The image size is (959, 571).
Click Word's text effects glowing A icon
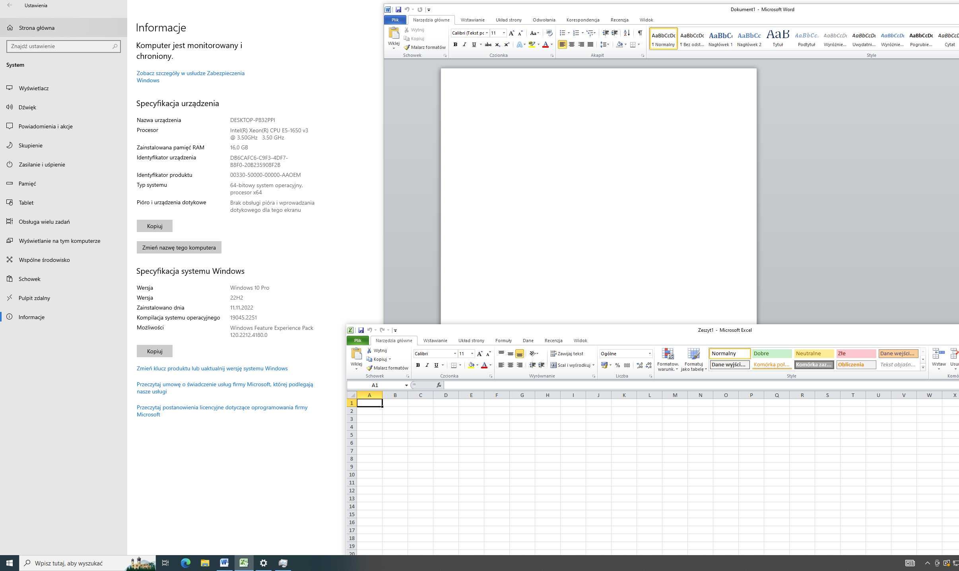pyautogui.click(x=519, y=45)
